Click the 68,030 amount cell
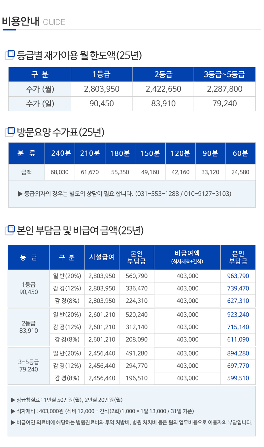This screenshot has height=447, width=264. coord(60,172)
